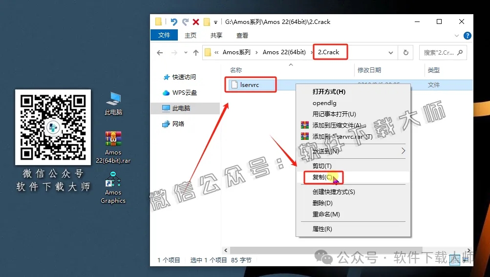Image resolution: width=490 pixels, height=277 pixels.
Task: Click the folder icon at the title bar's left
Action: (x=158, y=21)
